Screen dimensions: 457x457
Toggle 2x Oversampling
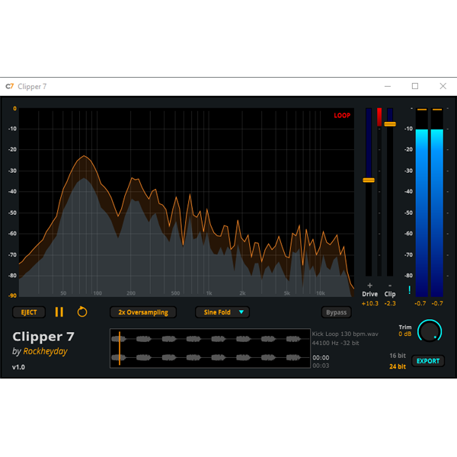(143, 312)
